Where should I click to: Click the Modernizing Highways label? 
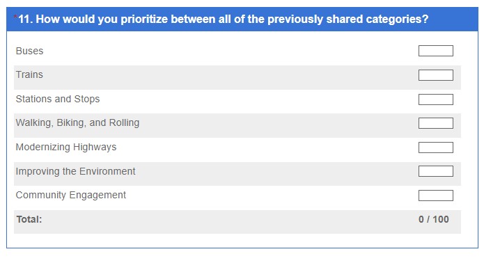pos(66,147)
